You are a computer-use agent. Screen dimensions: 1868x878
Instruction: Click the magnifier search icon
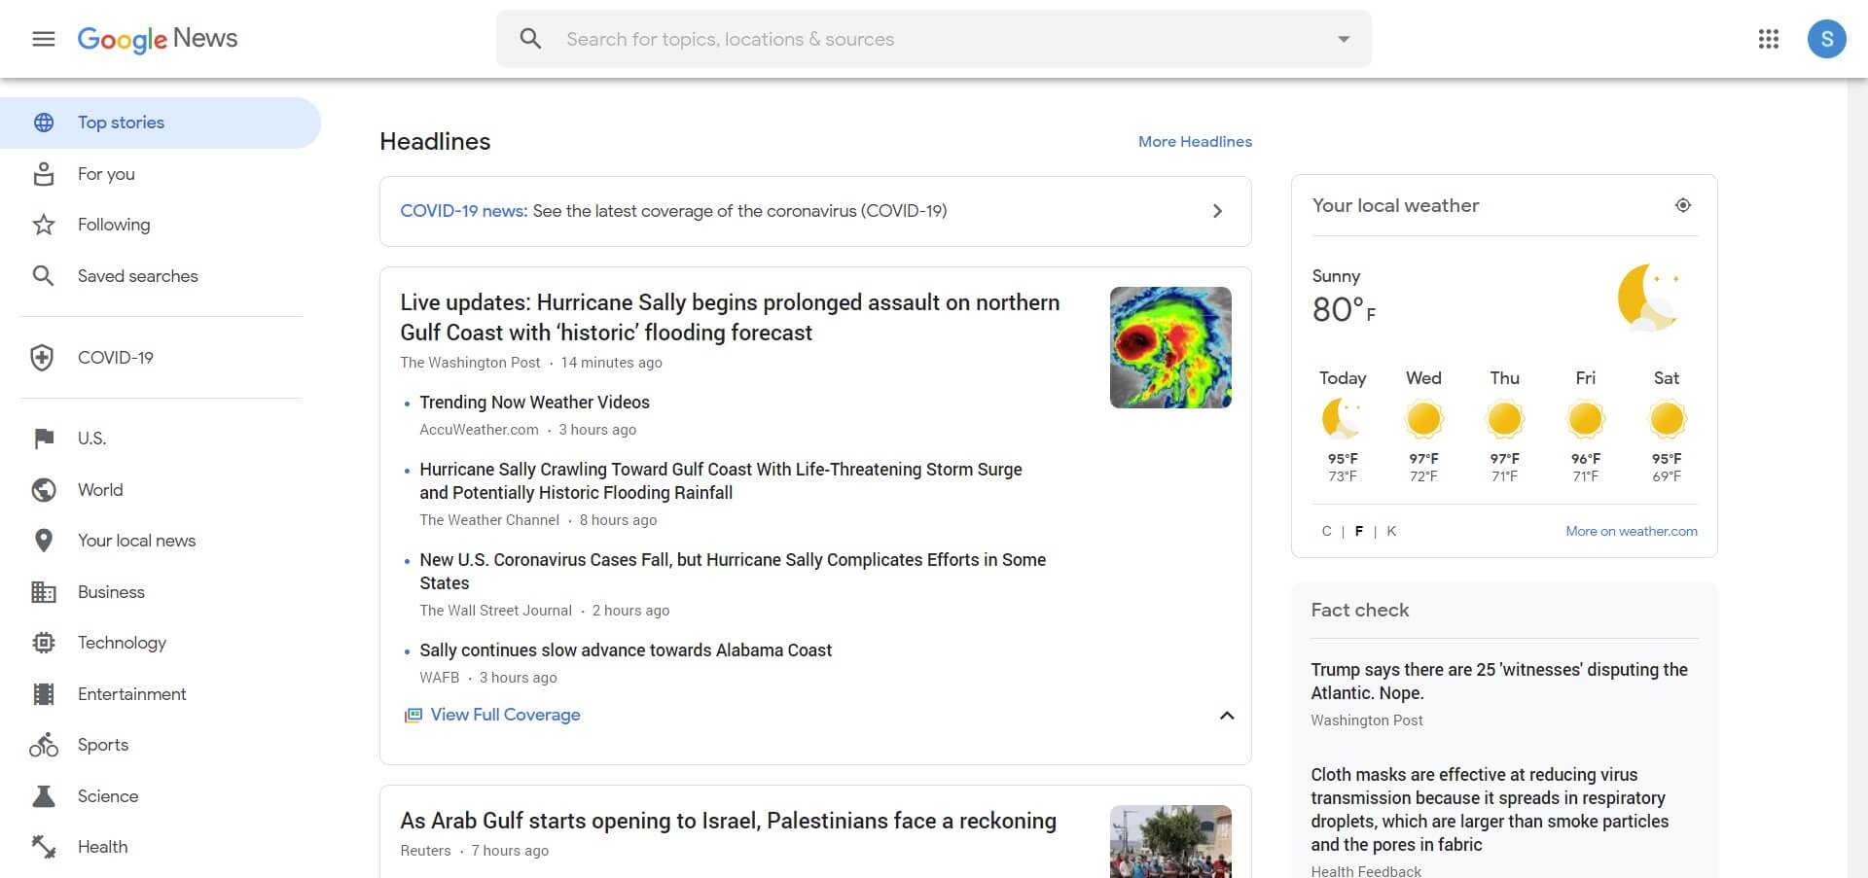click(x=530, y=39)
